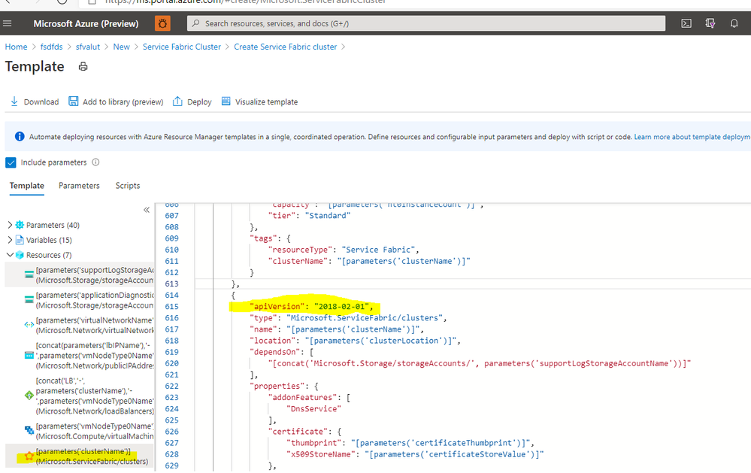Click the "resourceType": "Service Fabric" line

pos(344,250)
